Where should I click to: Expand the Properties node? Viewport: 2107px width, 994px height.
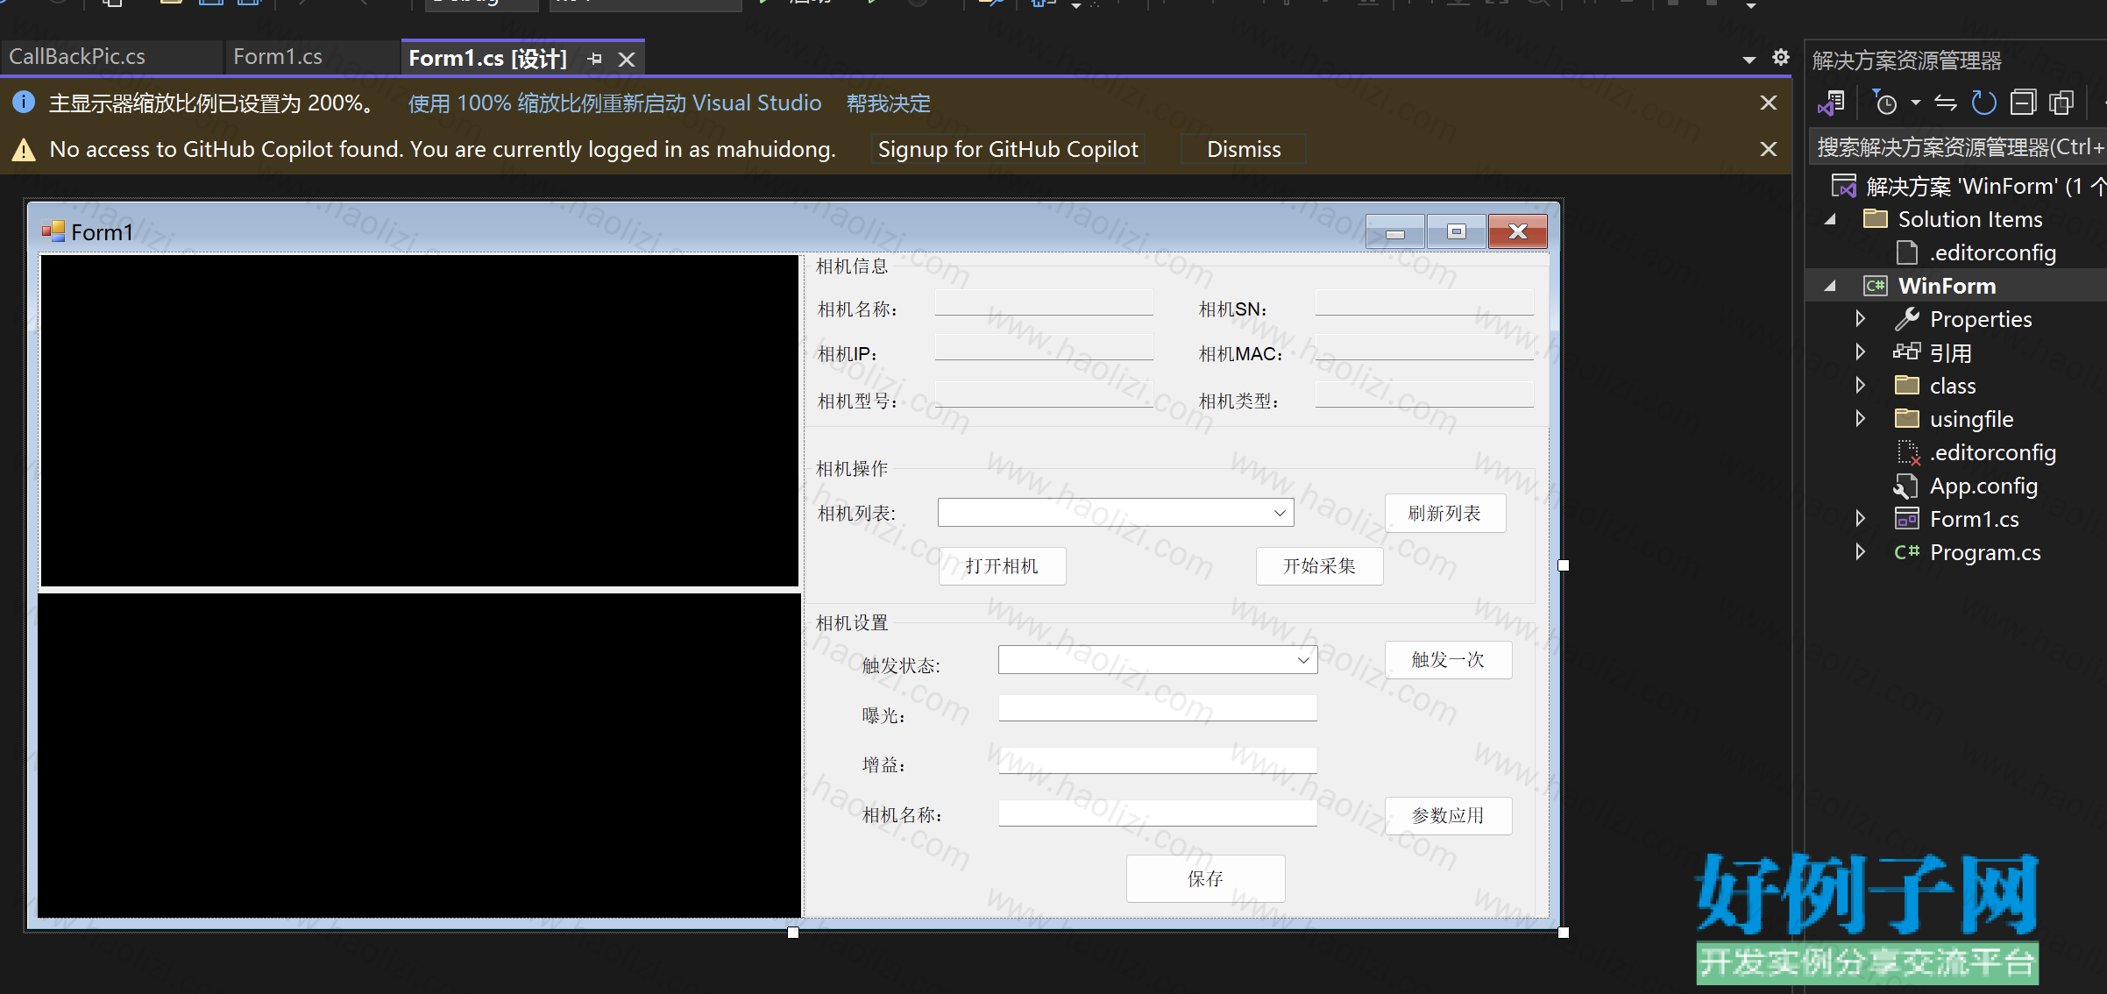1860,318
